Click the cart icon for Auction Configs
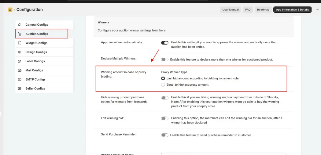Viewport: 321px width, 155px height. pyautogui.click(x=20, y=34)
